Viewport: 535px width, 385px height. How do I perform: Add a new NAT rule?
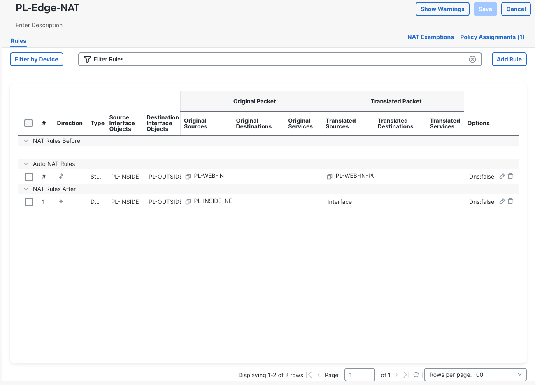[509, 59]
